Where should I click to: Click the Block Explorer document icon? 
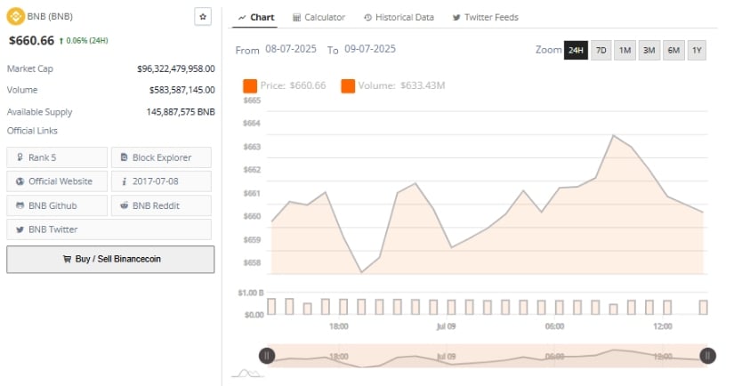coord(124,157)
